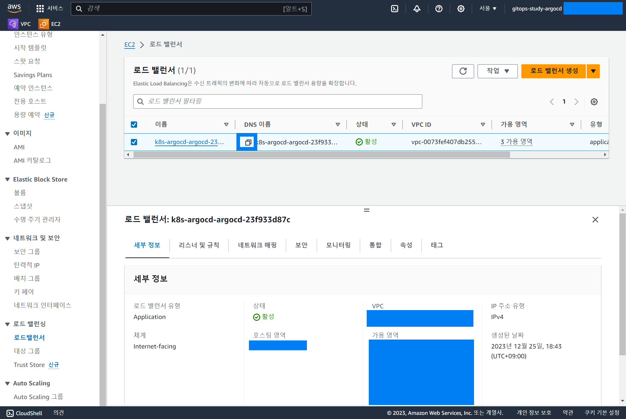Open the 작업 actions dropdown
The width and height of the screenshot is (626, 419).
[497, 71]
